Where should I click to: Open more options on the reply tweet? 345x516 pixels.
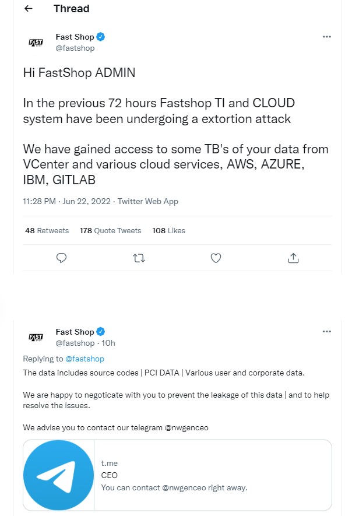coord(326,331)
